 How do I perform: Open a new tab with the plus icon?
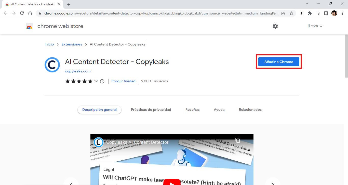coord(69,4)
